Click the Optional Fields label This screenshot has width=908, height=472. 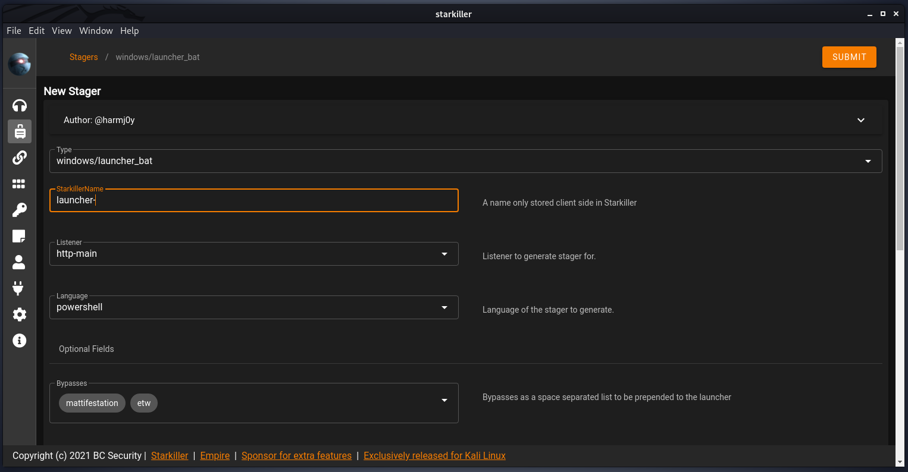click(x=86, y=349)
